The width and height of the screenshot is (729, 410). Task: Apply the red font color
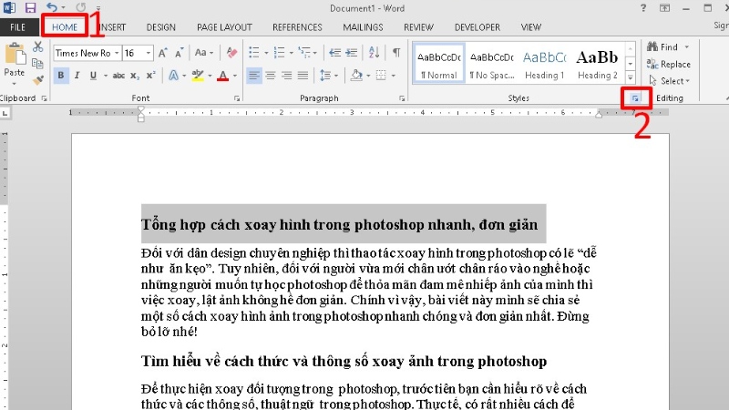click(223, 76)
